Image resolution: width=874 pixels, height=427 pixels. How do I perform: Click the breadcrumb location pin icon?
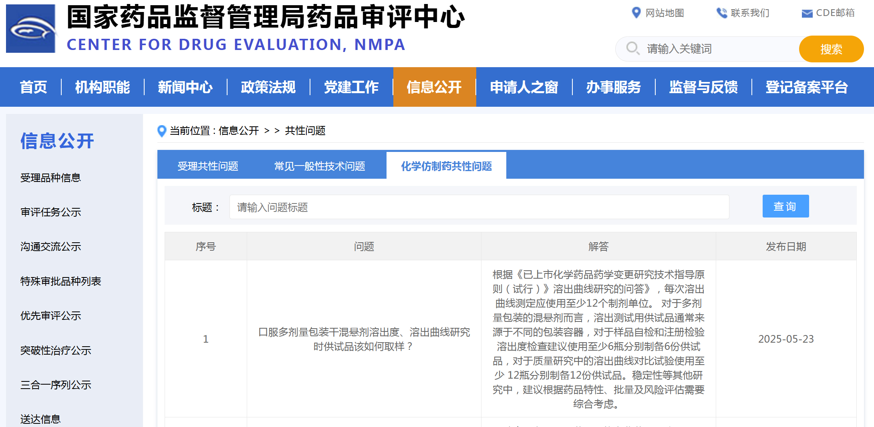point(162,131)
